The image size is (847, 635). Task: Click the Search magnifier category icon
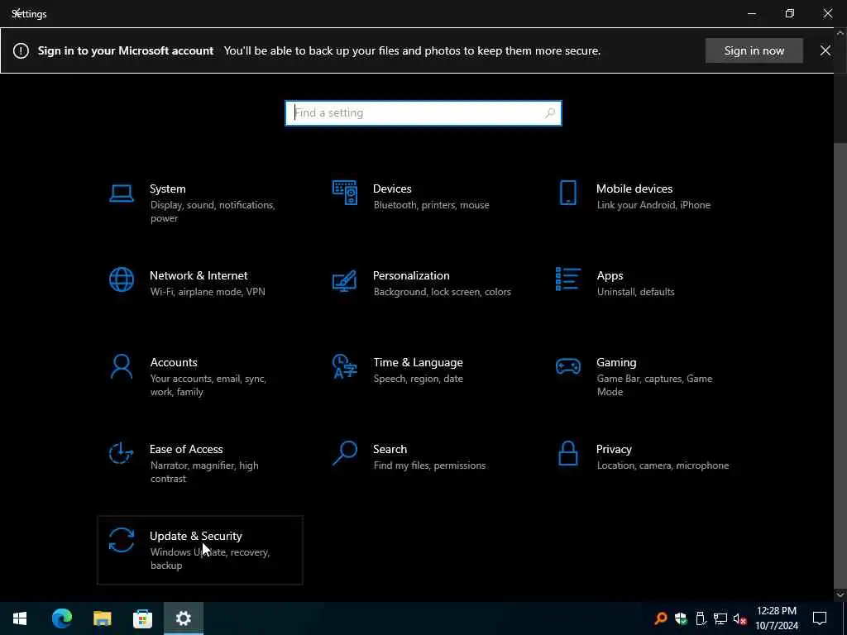tap(345, 453)
